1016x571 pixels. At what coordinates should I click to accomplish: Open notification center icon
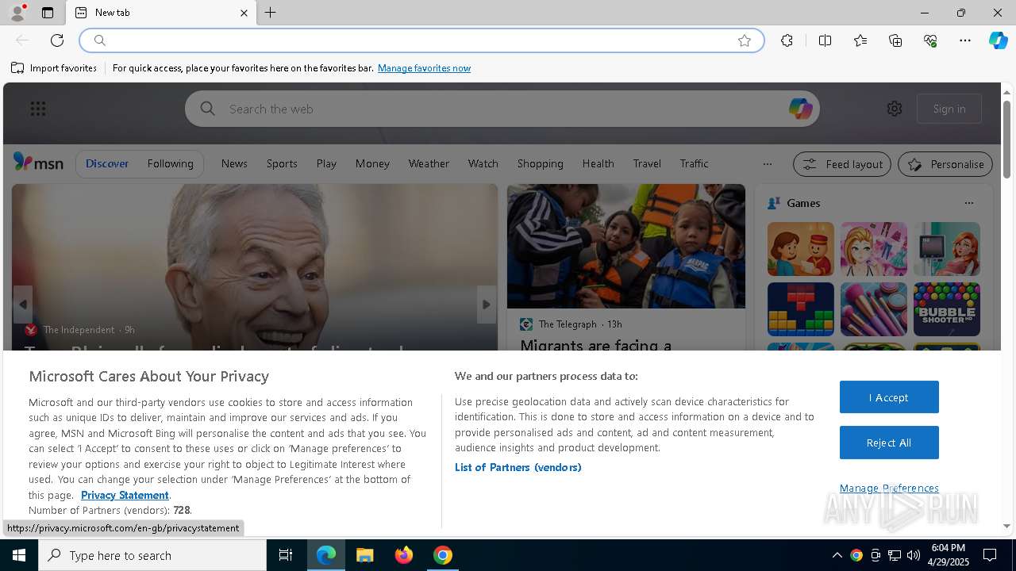(x=991, y=555)
